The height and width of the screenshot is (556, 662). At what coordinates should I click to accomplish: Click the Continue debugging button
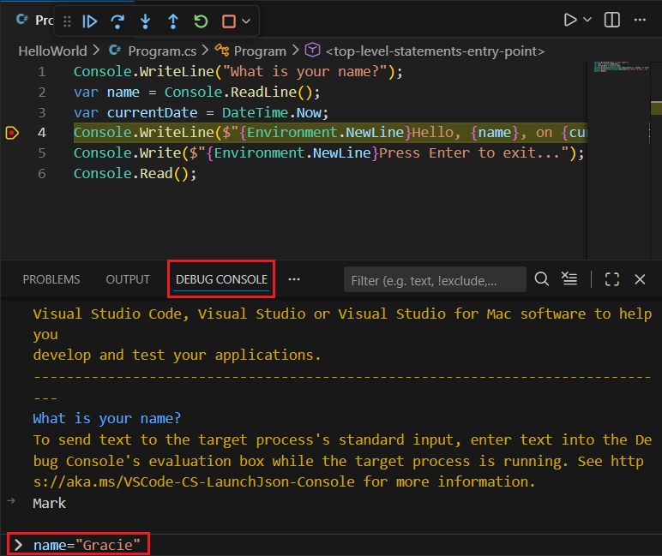(x=90, y=21)
